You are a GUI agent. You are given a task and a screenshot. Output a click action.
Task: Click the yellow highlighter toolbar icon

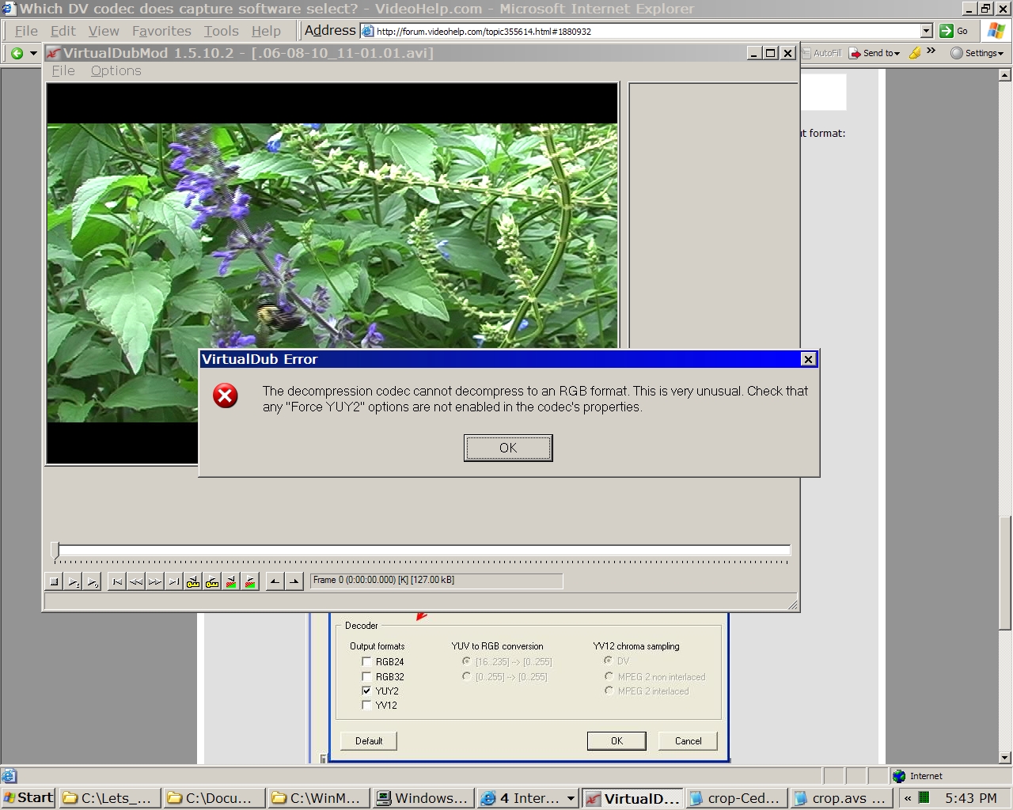[x=915, y=53]
